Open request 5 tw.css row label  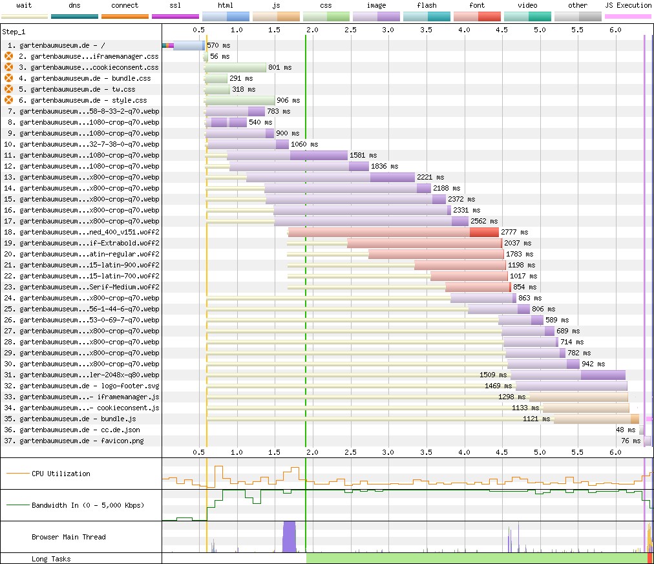(x=77, y=89)
